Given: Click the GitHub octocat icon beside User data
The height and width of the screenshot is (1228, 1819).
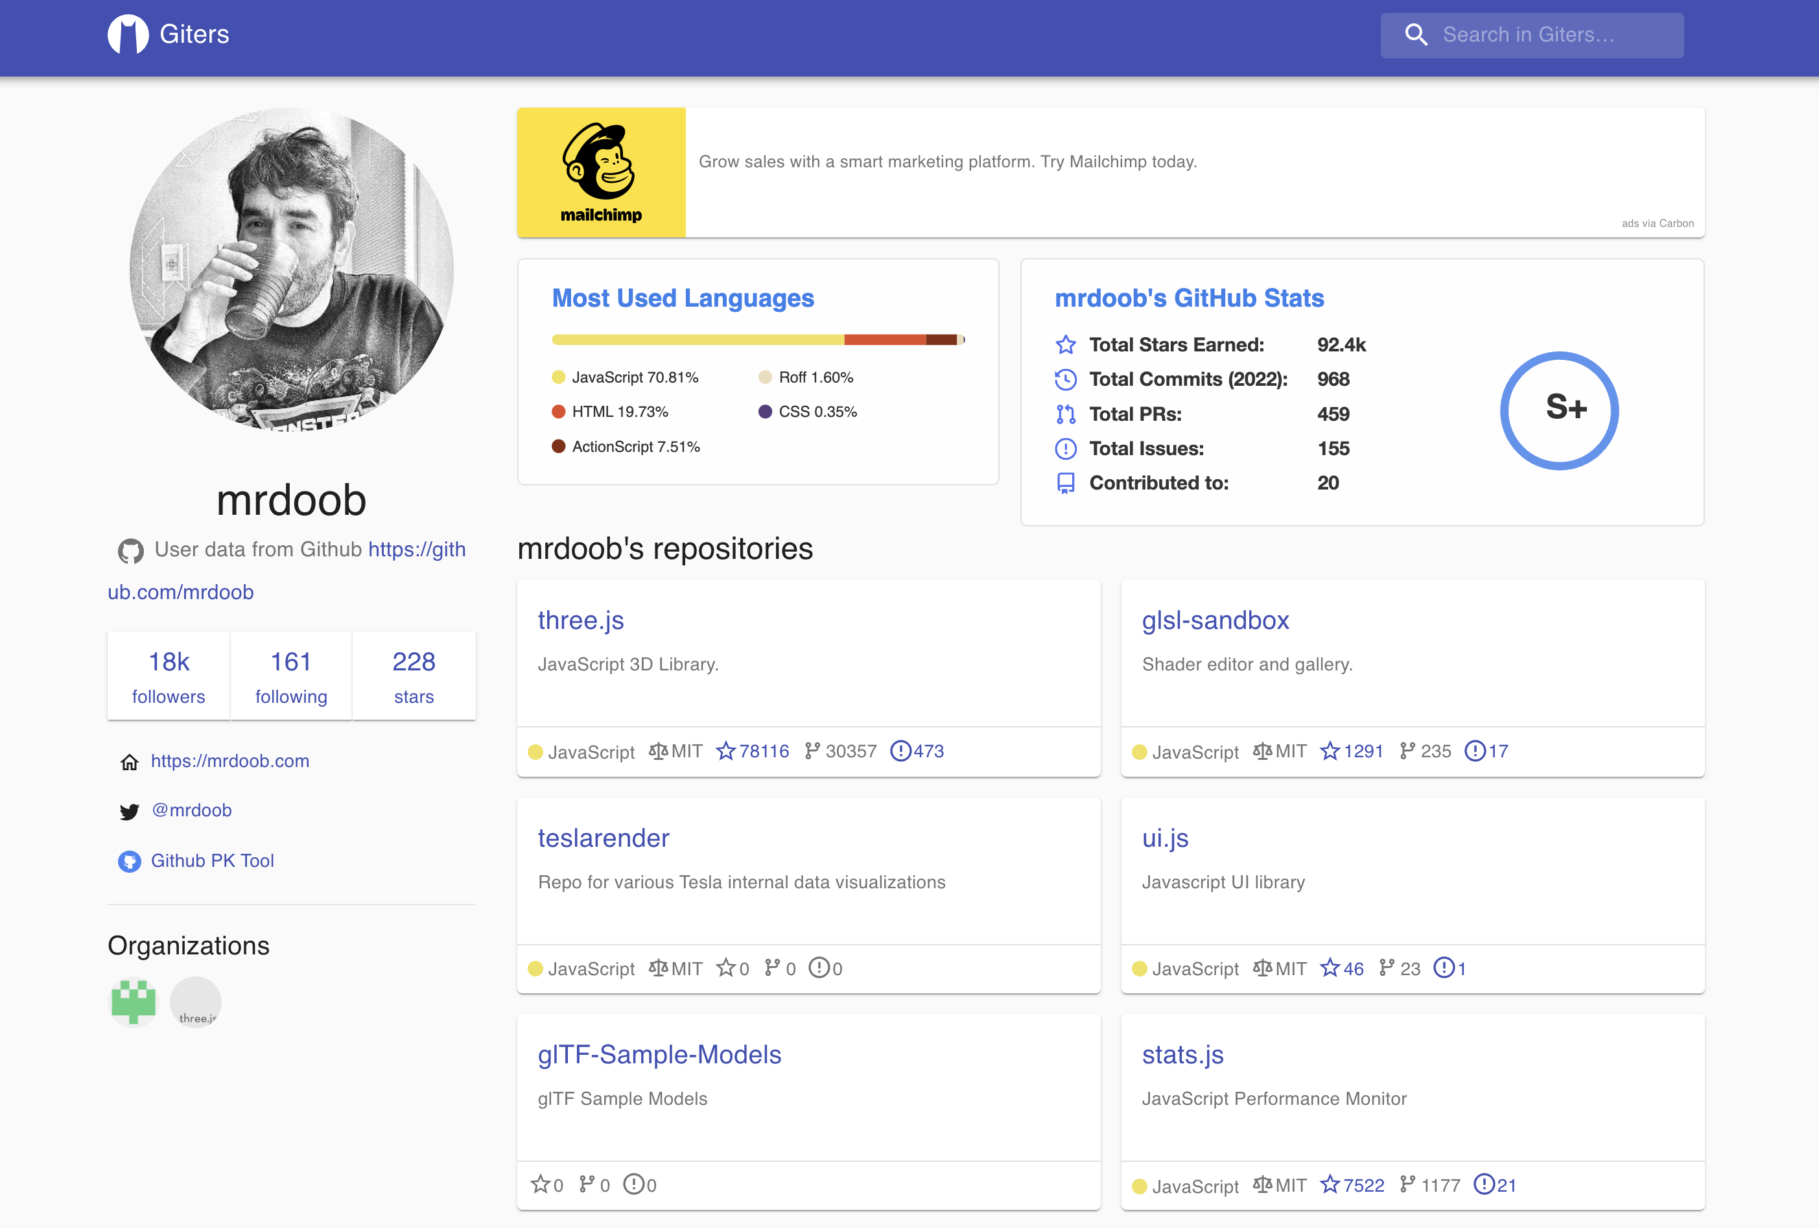Looking at the screenshot, I should point(131,551).
